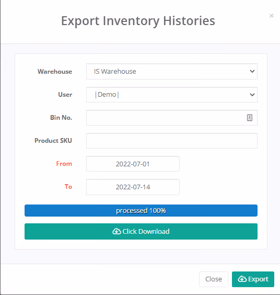Click the Close button
Viewport: 280px width, 295px height.
(214, 279)
